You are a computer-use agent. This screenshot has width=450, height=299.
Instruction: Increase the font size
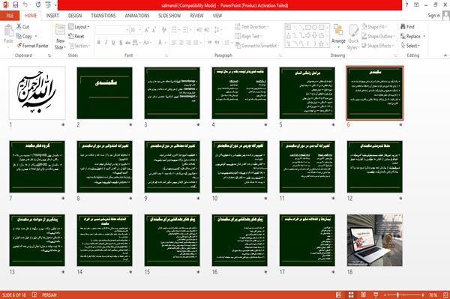pyautogui.click(x=147, y=30)
